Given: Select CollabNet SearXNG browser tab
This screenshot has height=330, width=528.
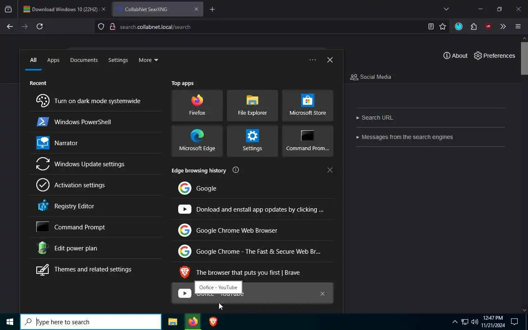Looking at the screenshot, I should pyautogui.click(x=157, y=9).
